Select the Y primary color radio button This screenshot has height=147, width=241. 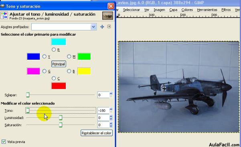tap(44, 56)
